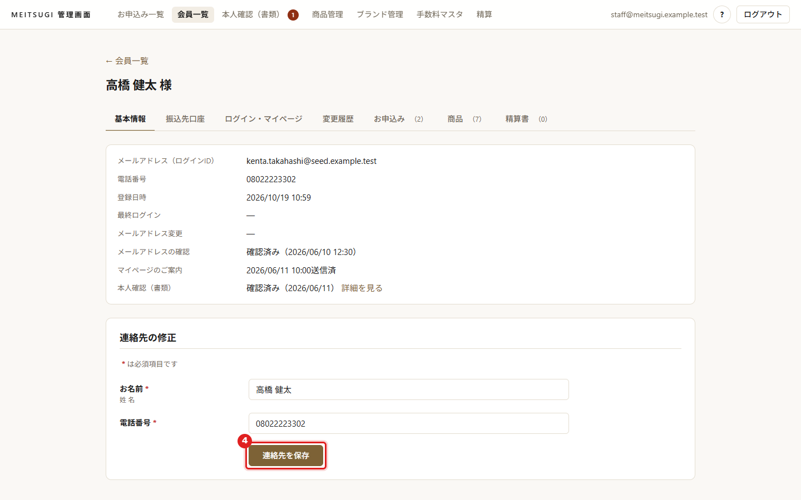
Task: Focus the 電話番号 input field
Action: pos(409,423)
